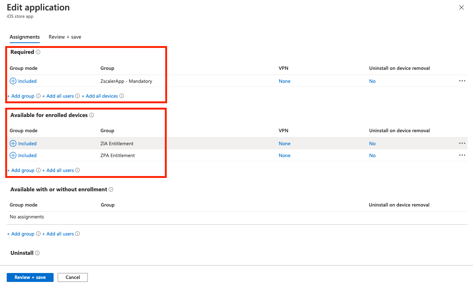Open the ellipsis menu for ZPA Entitlement row
Viewport: 473px width, 286px height.
click(x=462, y=155)
